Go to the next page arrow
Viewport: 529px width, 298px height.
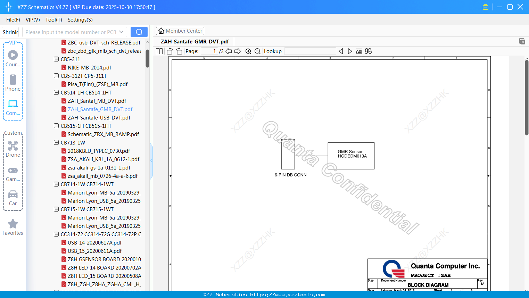238,51
